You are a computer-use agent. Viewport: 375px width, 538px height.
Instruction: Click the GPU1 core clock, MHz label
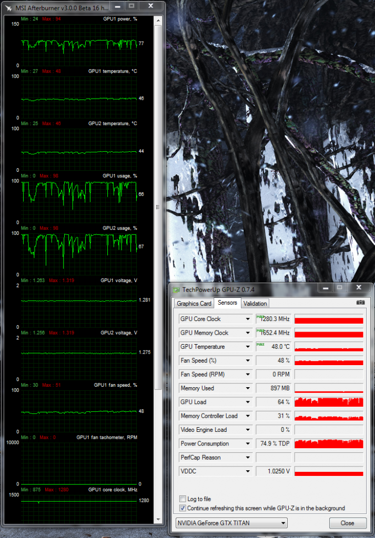[x=113, y=490]
